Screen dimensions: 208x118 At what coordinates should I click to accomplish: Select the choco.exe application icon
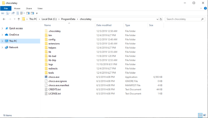46,77
